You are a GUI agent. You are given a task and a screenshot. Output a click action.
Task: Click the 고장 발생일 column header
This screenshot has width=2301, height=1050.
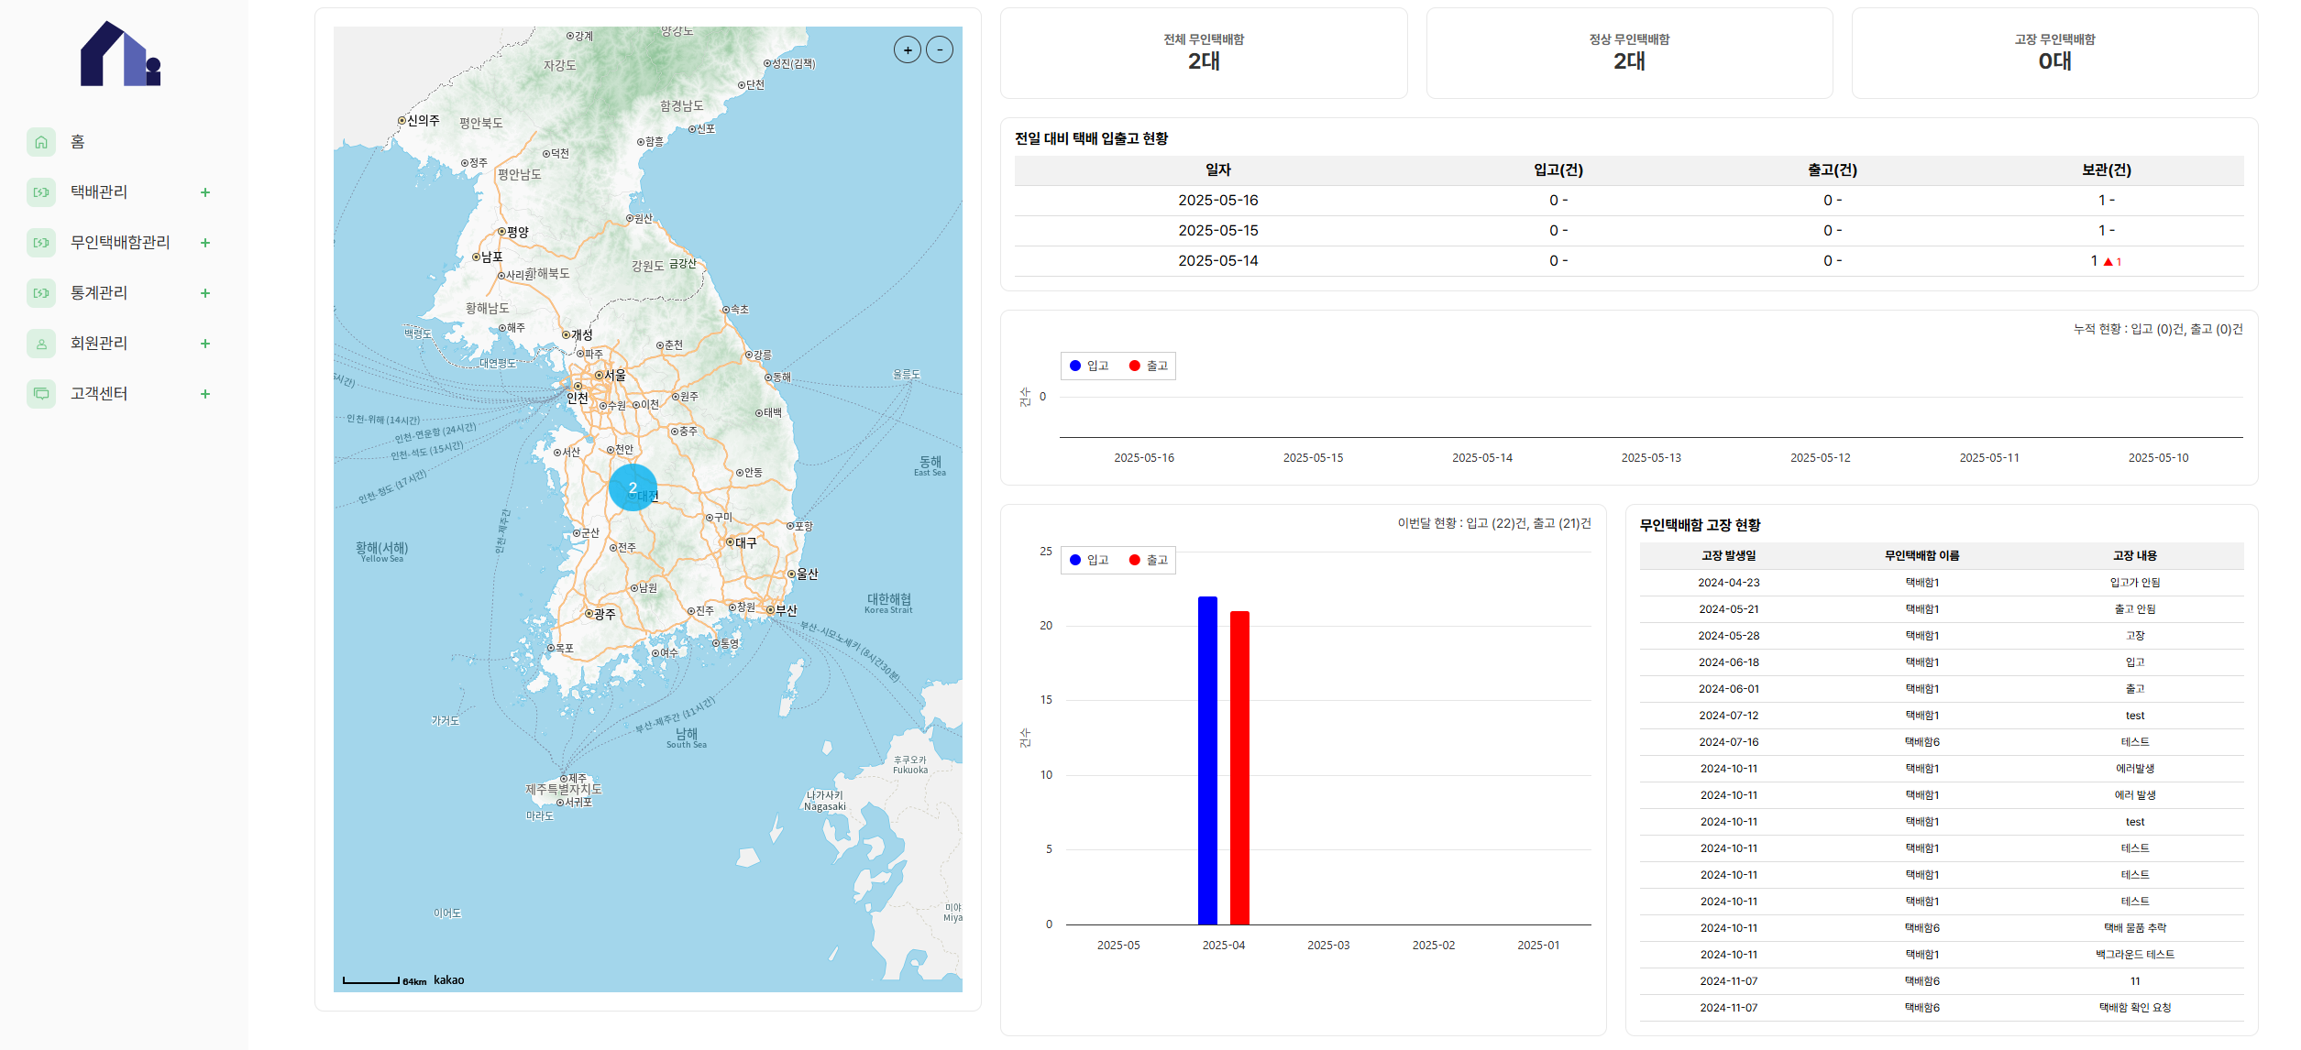(x=1729, y=556)
